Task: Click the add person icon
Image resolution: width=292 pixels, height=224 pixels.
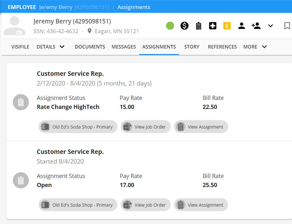Action: (x=256, y=26)
